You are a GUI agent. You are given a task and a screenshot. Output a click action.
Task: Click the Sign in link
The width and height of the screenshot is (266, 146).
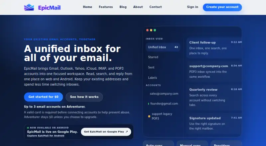pyautogui.click(x=193, y=7)
